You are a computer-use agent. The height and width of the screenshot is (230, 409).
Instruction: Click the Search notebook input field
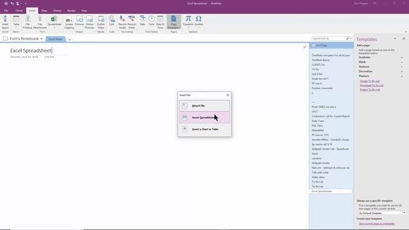tap(328, 38)
